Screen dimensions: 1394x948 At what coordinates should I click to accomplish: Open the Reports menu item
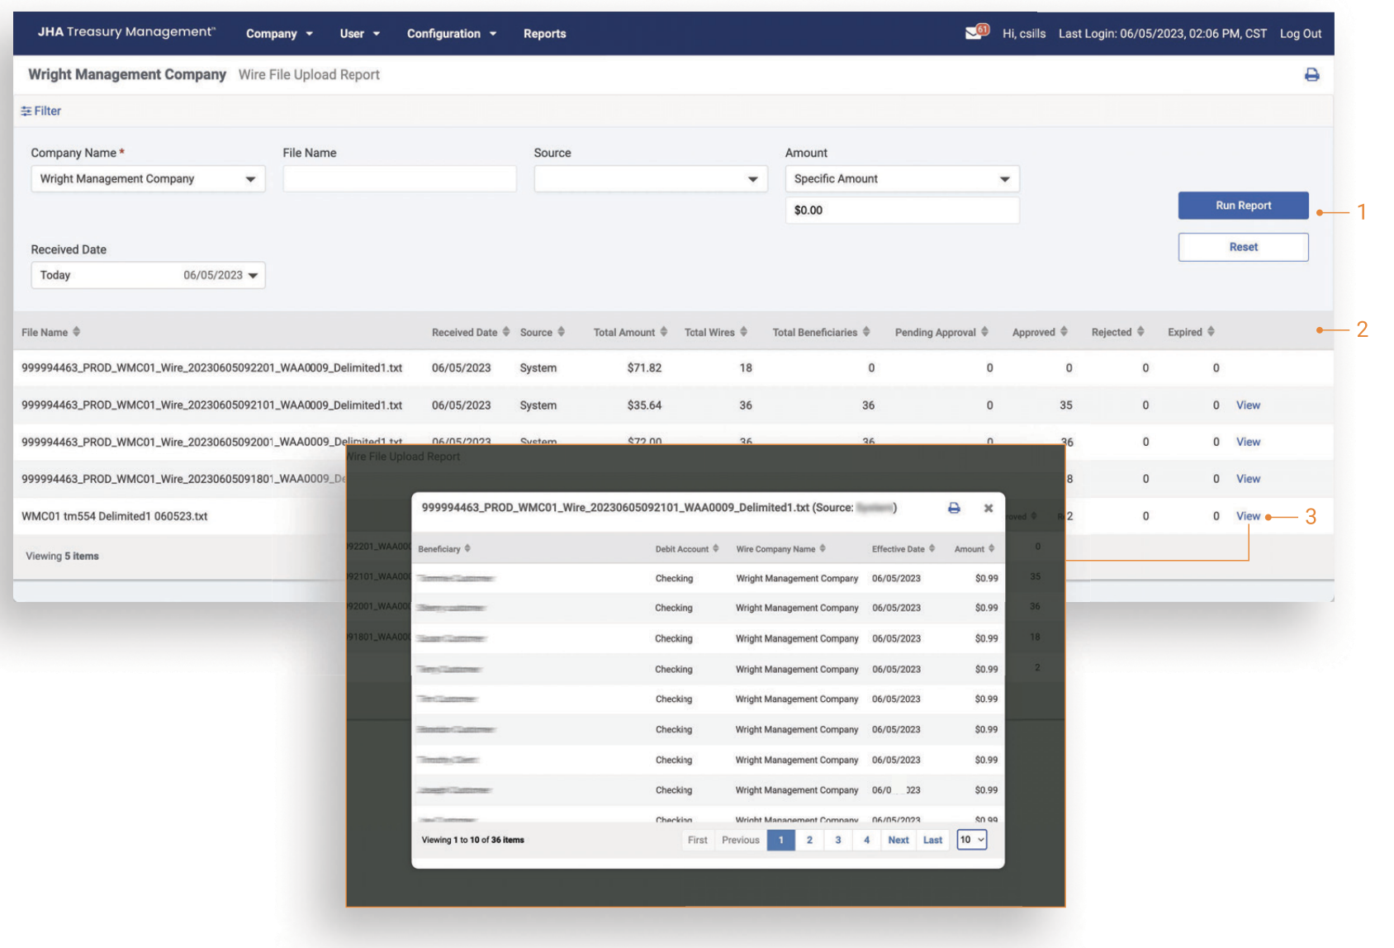pyautogui.click(x=544, y=34)
